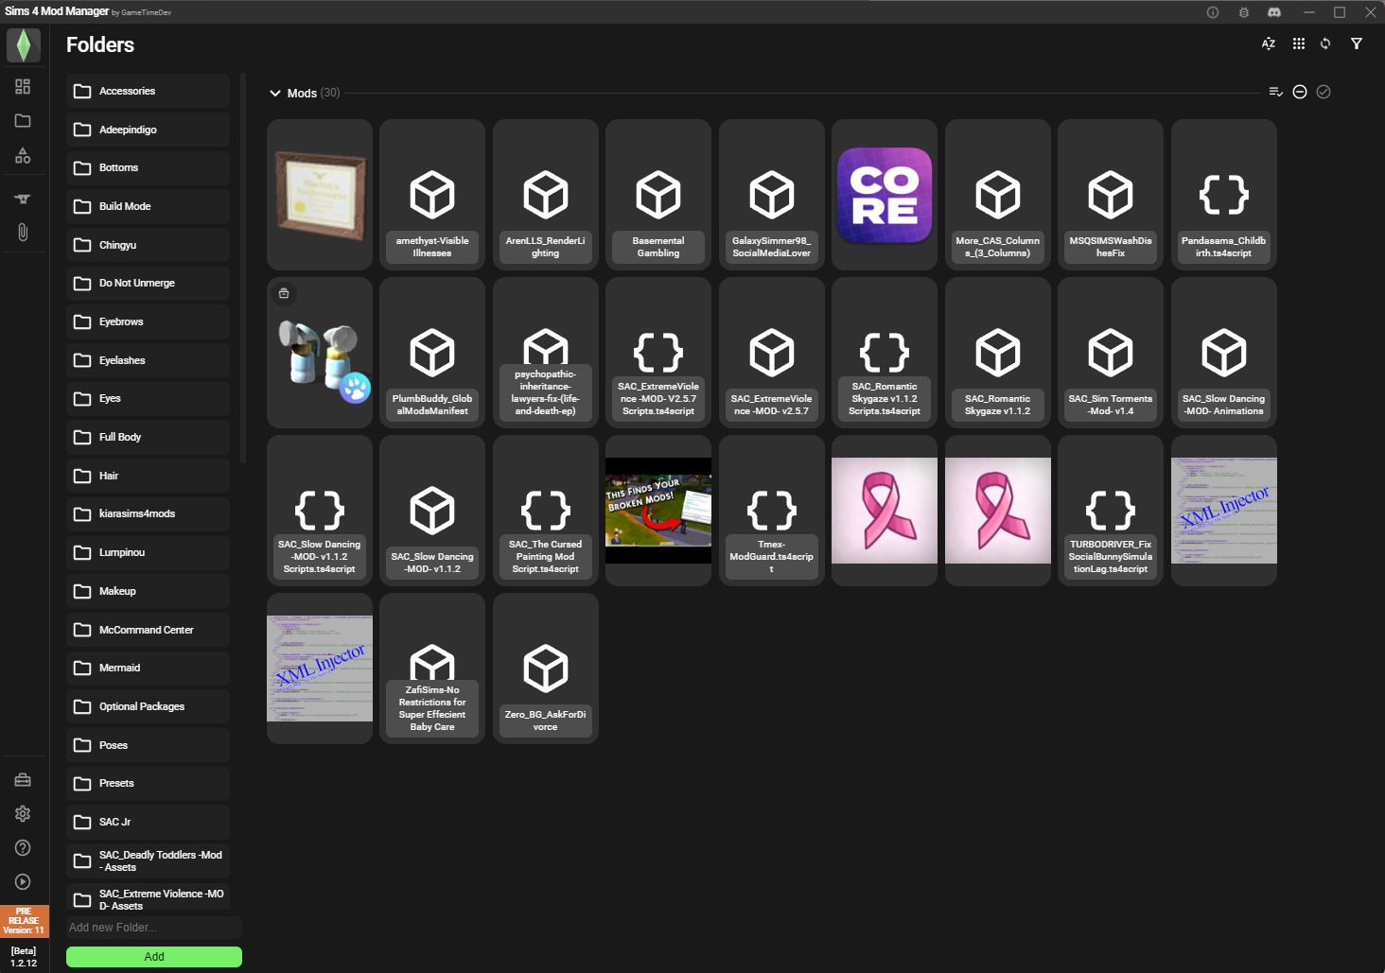Open the Eyelashes folder

[x=149, y=360]
